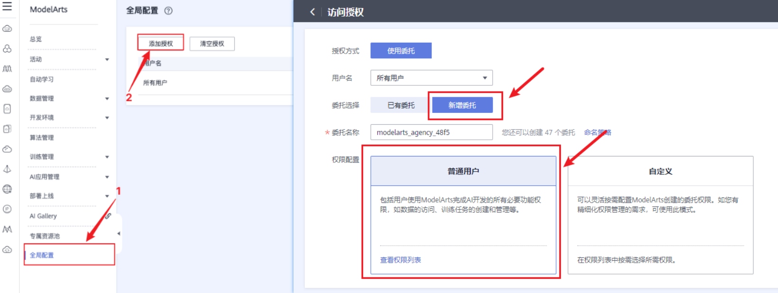
Task: Click the 用户名 column header
Action: tap(153, 63)
